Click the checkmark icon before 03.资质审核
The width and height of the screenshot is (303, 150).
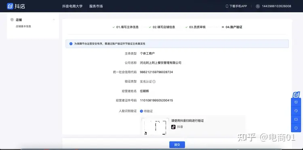pyautogui.click(x=187, y=27)
